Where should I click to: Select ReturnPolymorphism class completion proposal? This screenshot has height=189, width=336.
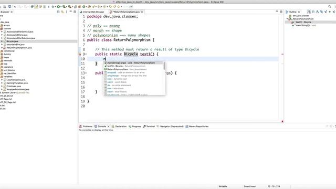click(x=133, y=69)
